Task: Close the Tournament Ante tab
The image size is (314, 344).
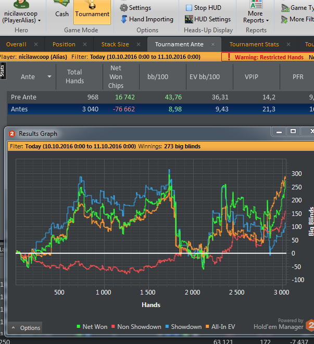Action: coord(213,44)
